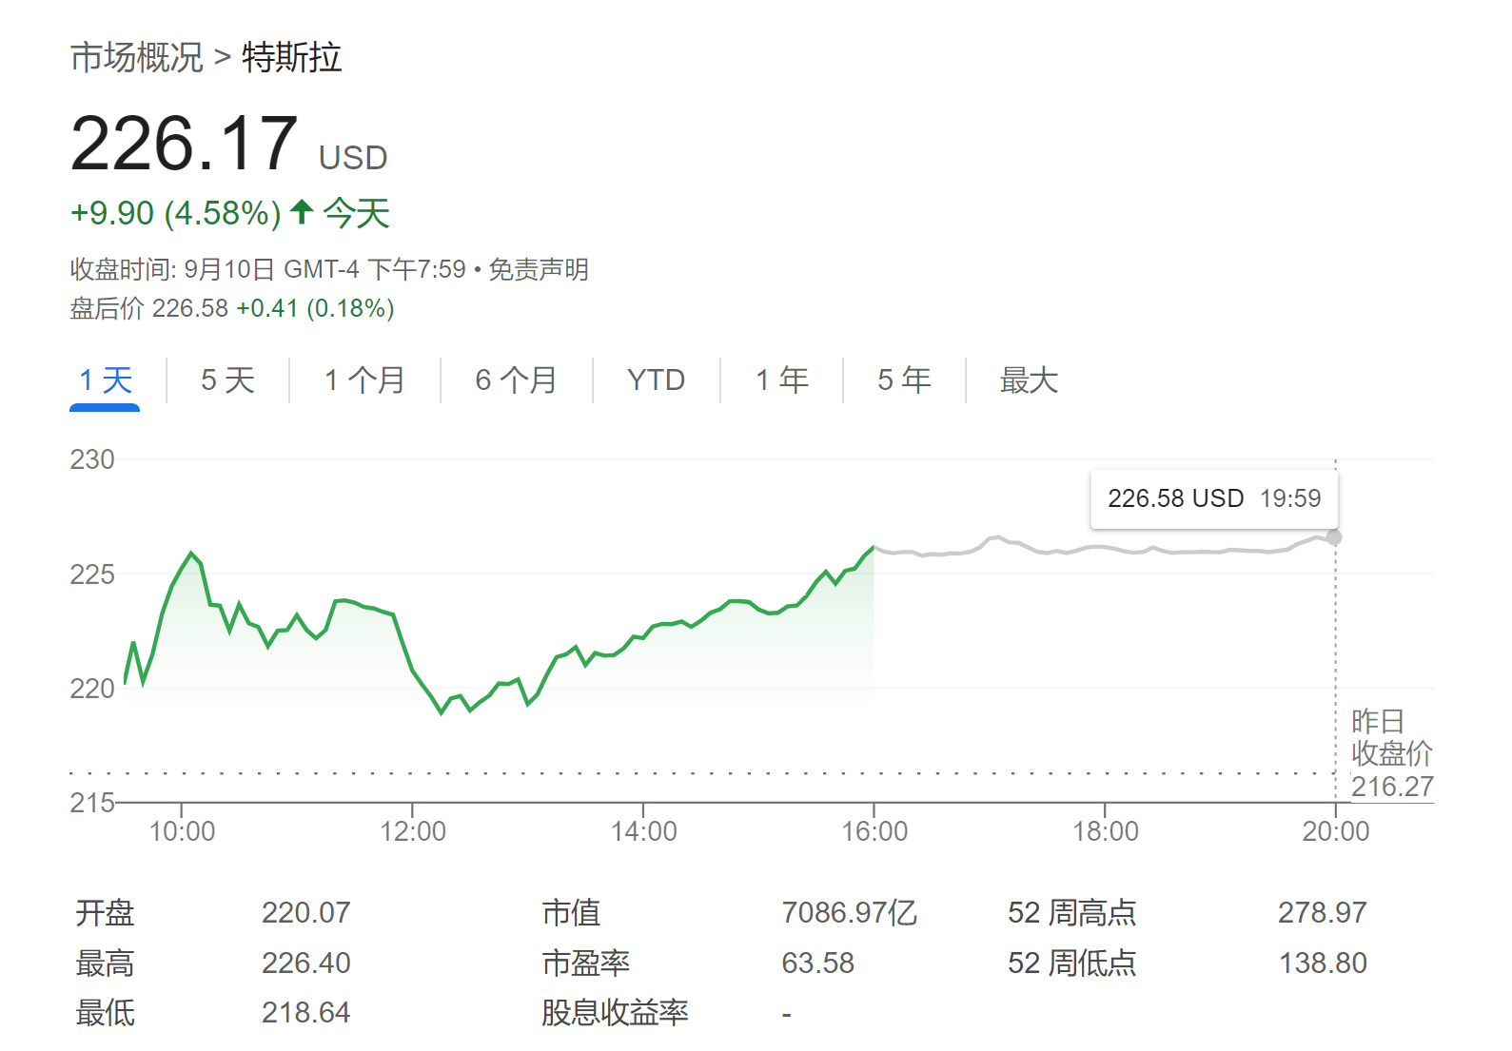Screen dimensions: 1512x1051
Task: Select the 6 个月 range tab
Action: click(x=516, y=380)
